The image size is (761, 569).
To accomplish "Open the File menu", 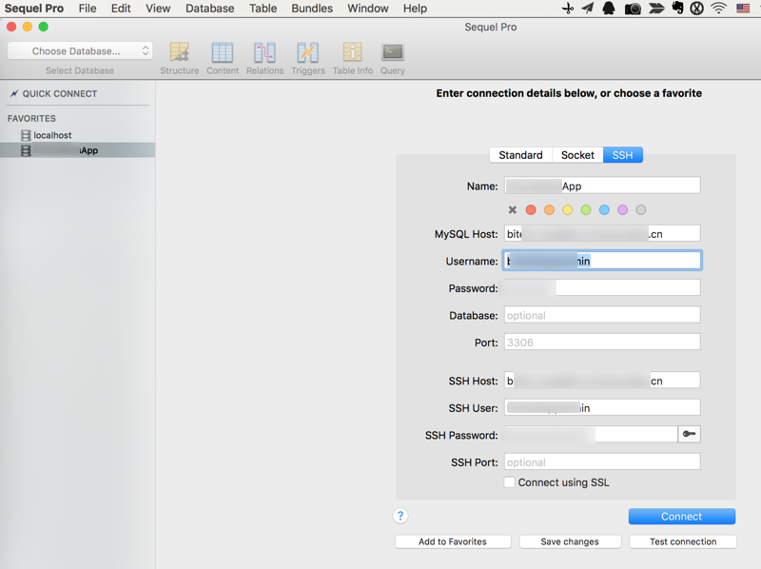I will pos(88,9).
